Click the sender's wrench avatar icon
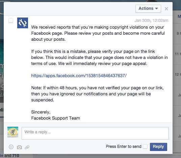181x158 pixels. 23,23
